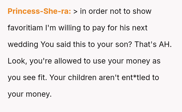Click the '>' quote marker after the username
This screenshot has width=182, height=112.
coord(75,12)
